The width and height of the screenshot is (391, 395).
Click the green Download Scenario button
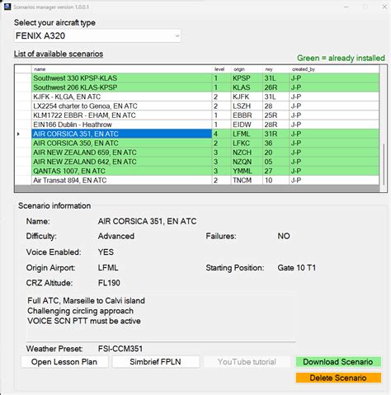point(338,362)
